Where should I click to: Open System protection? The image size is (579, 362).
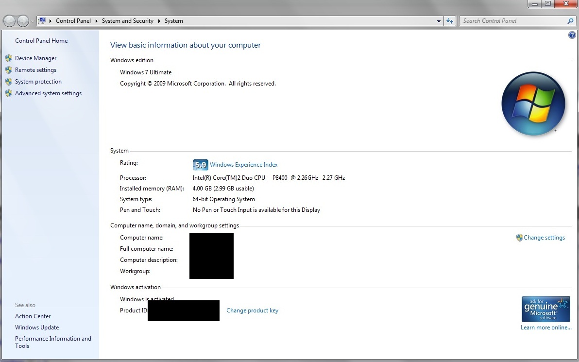click(x=38, y=82)
